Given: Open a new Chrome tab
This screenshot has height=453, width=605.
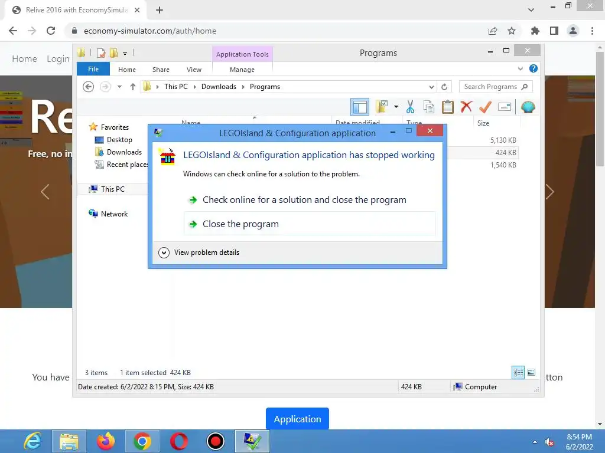Looking at the screenshot, I should [x=160, y=10].
